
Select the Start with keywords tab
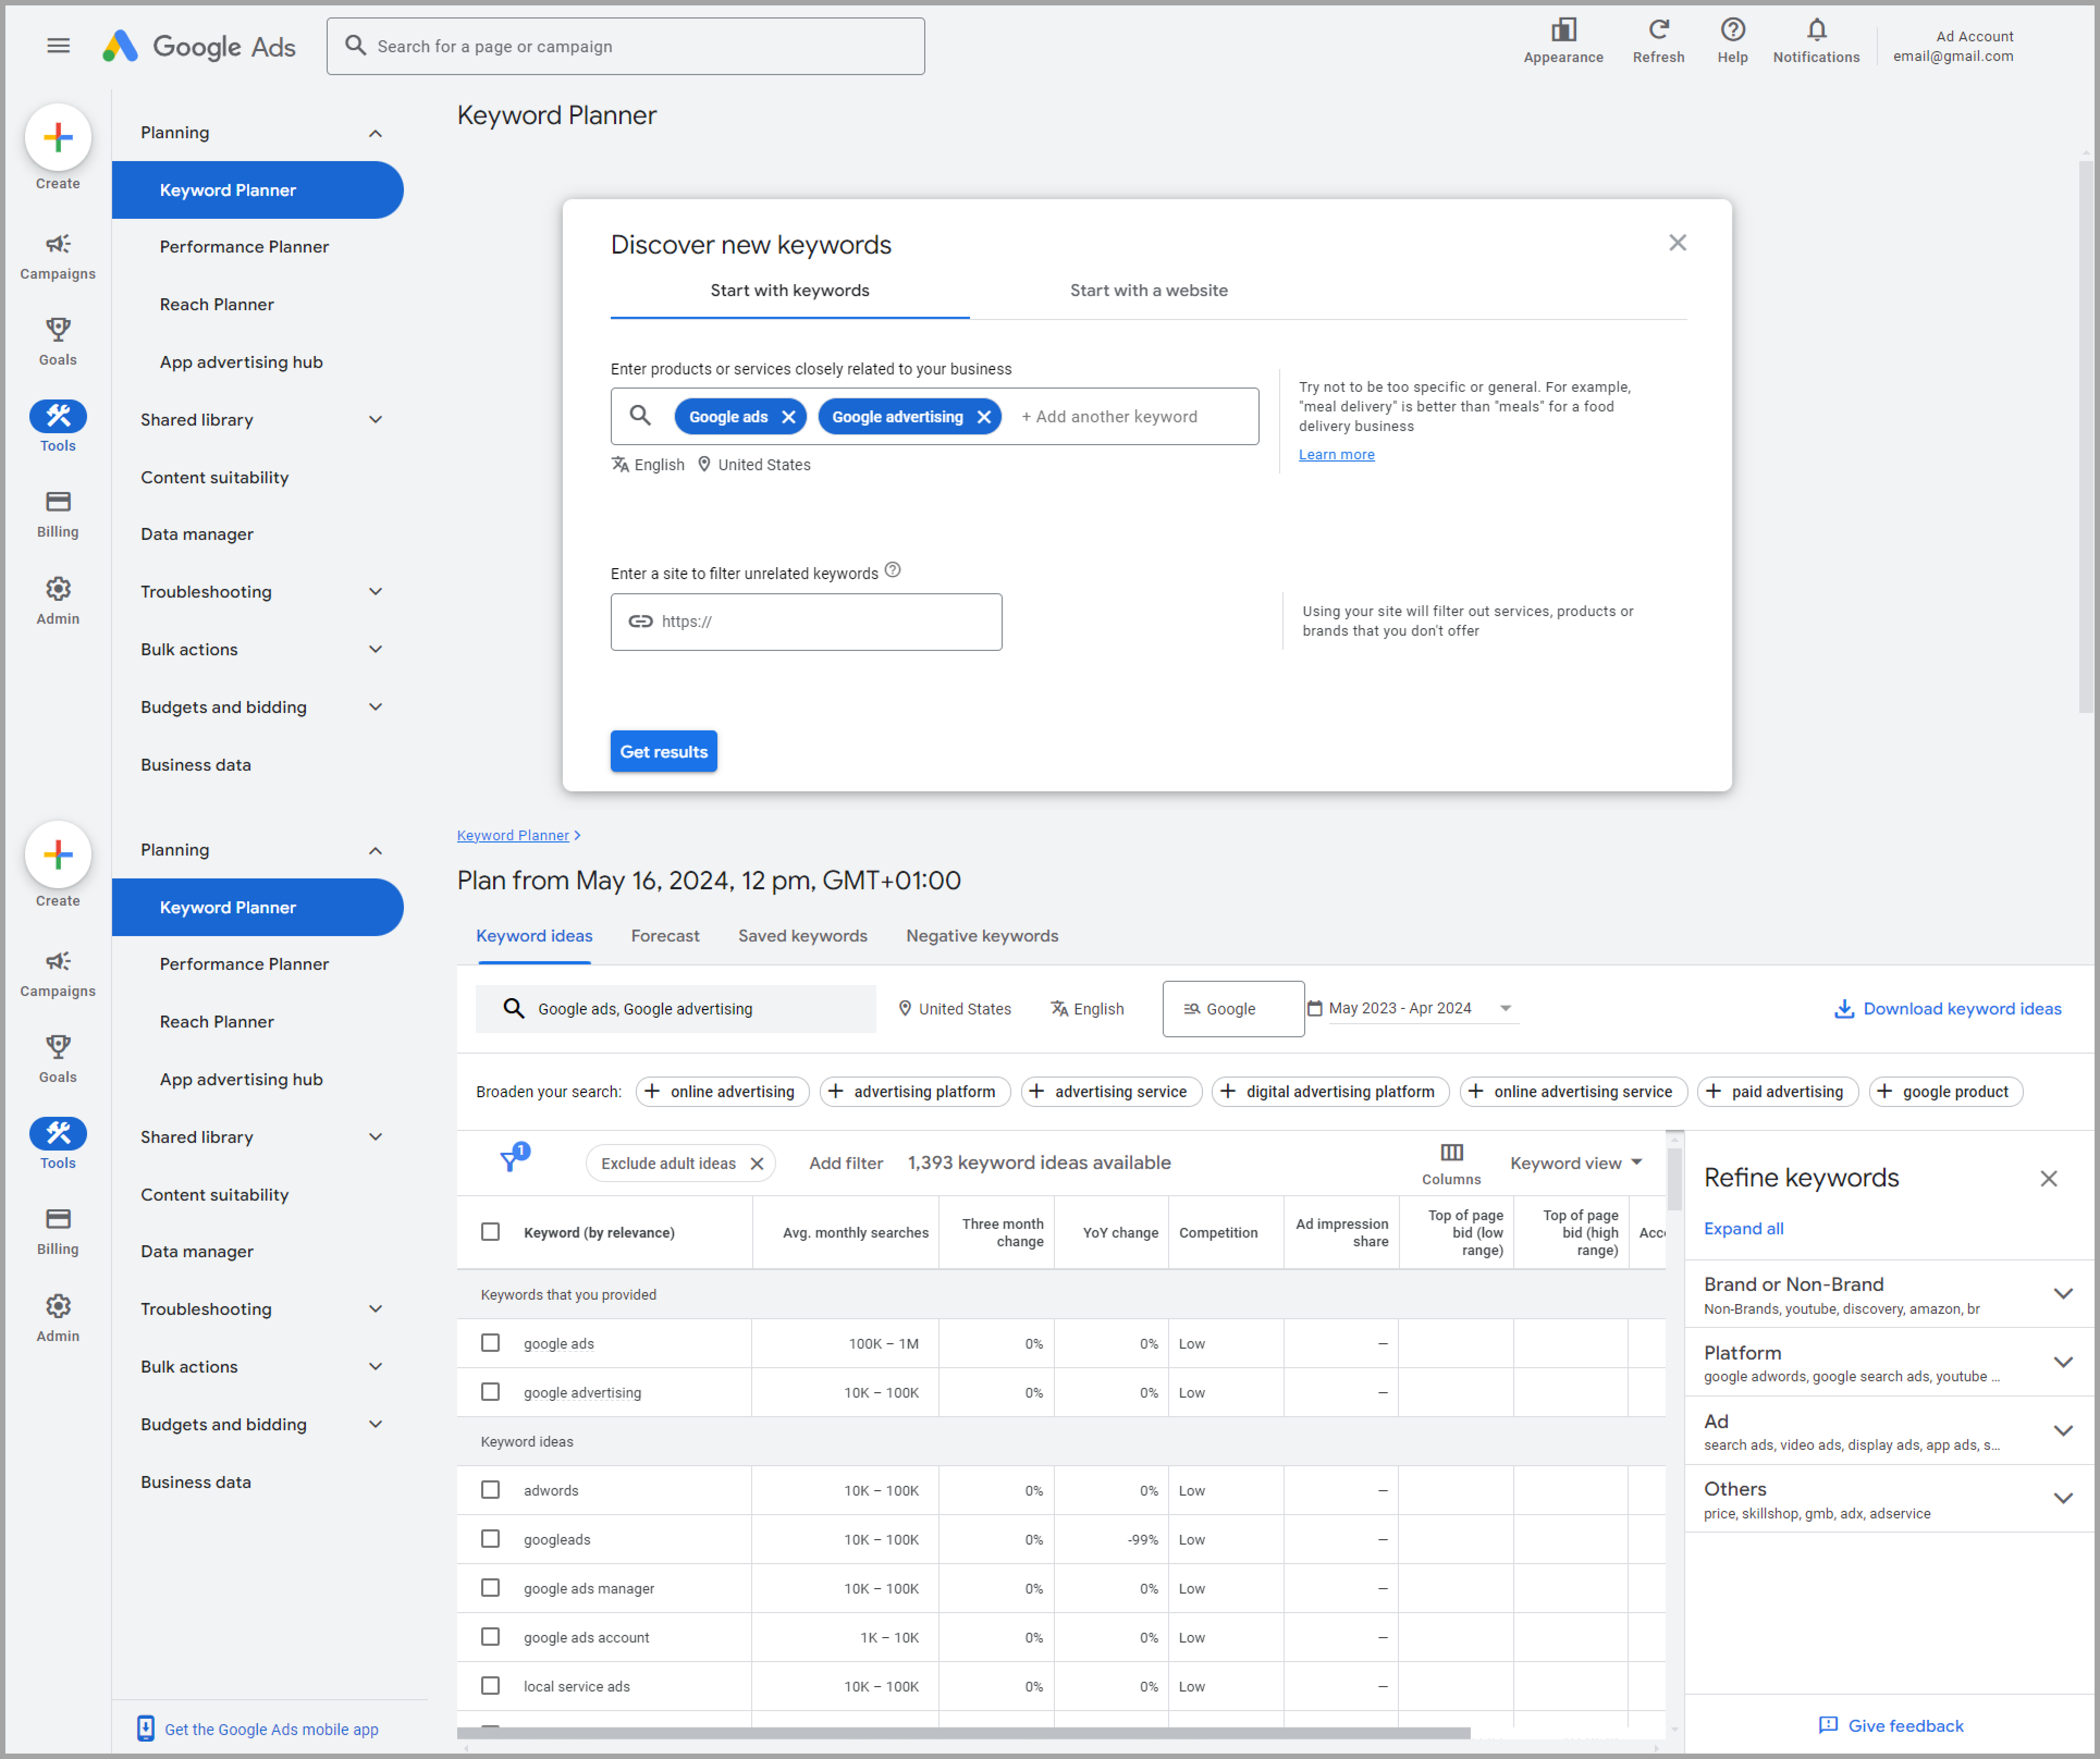790,291
